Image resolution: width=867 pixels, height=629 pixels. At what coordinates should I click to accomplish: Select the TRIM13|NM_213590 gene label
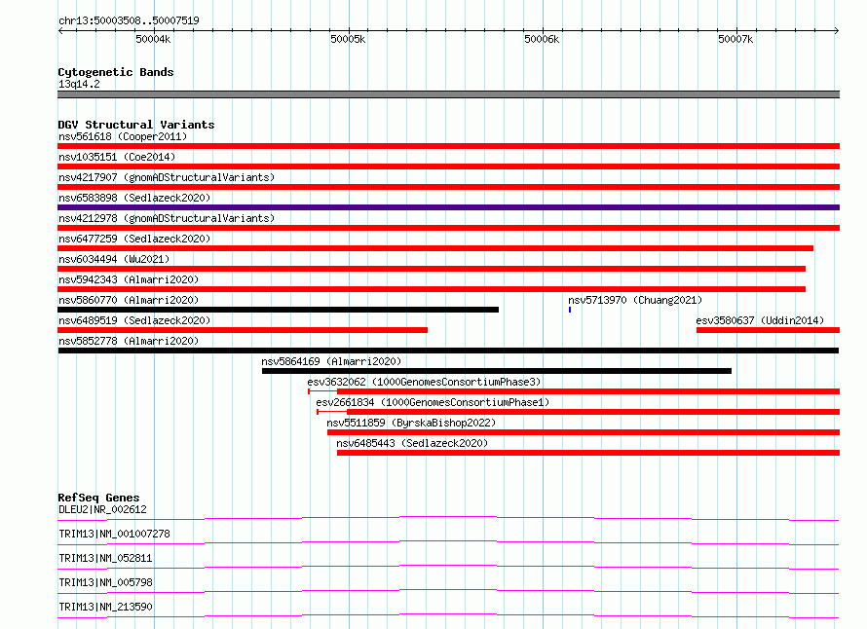coord(105,607)
